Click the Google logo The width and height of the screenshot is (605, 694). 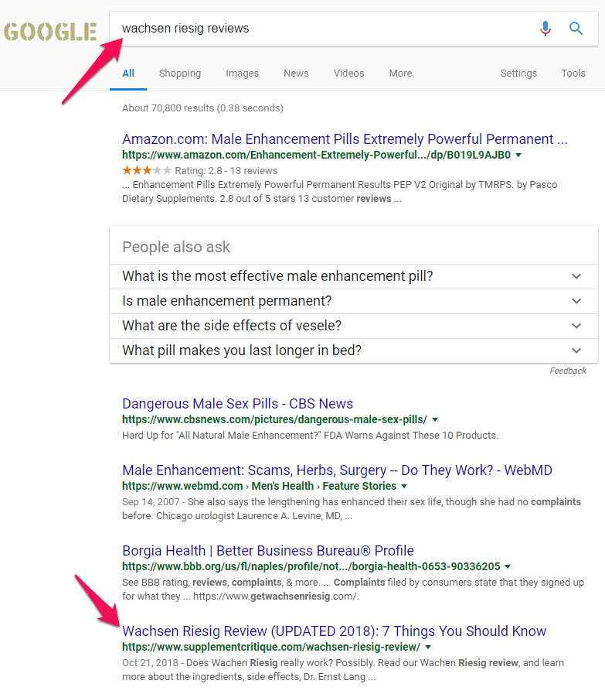pos(50,32)
